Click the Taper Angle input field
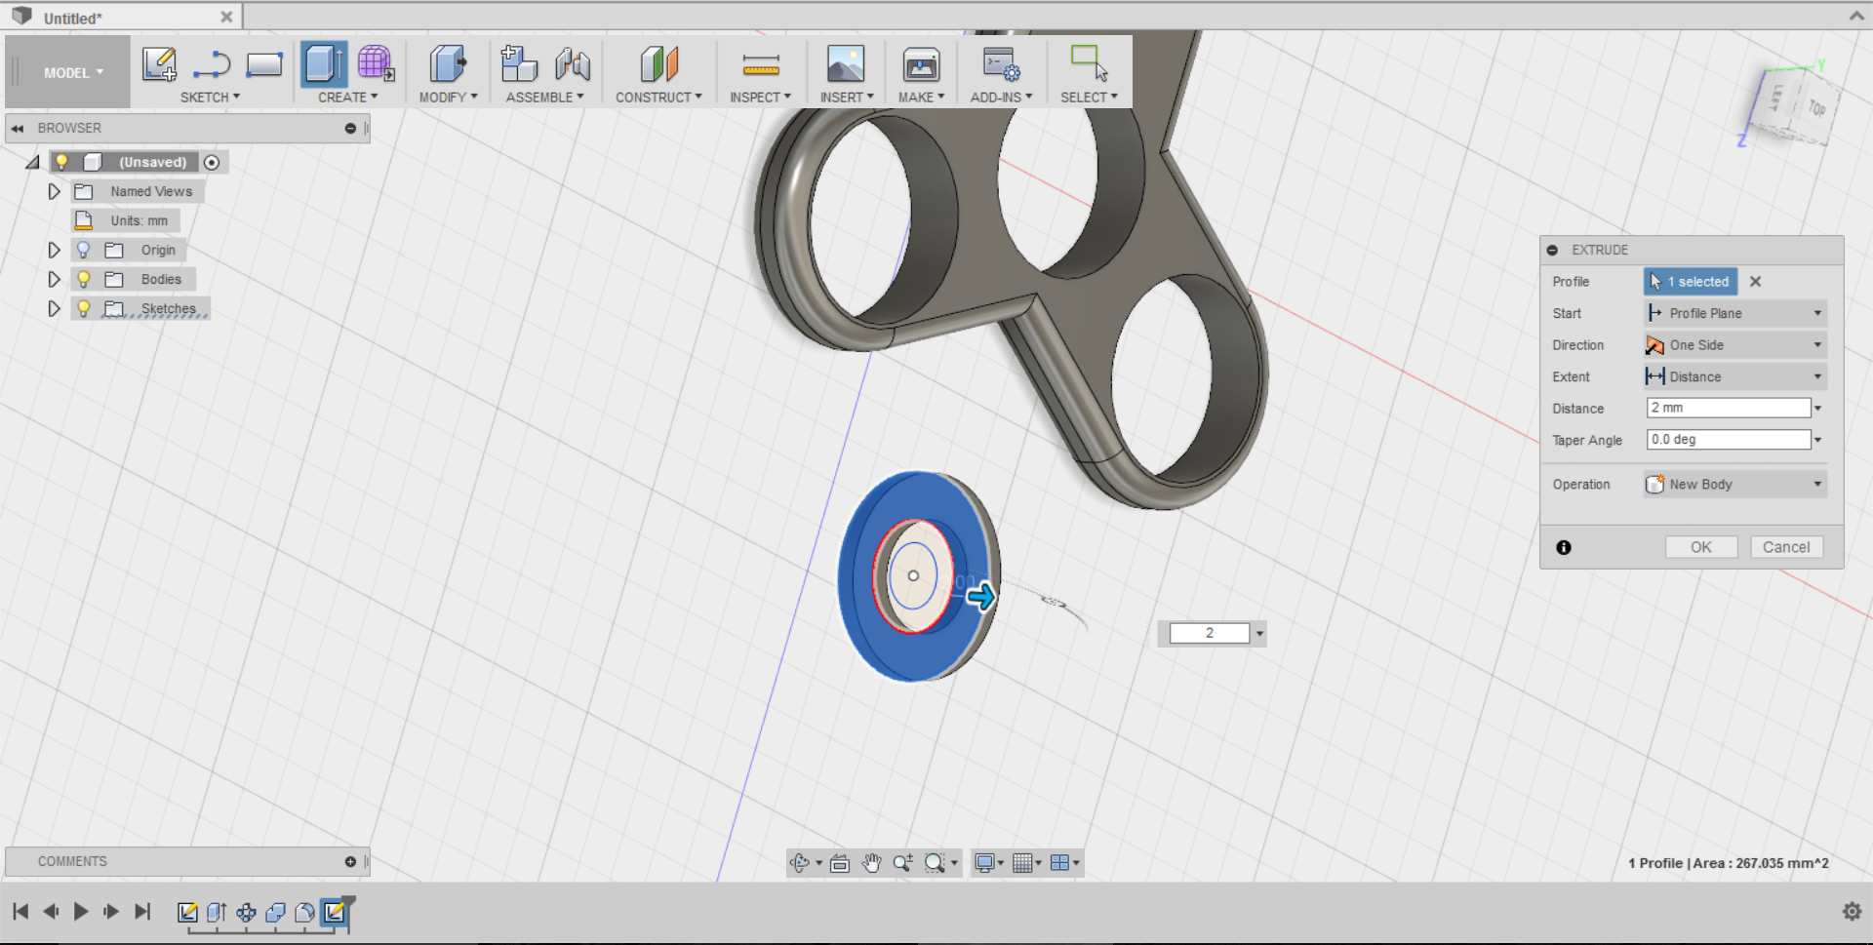Image resolution: width=1873 pixels, height=945 pixels. [1728, 440]
